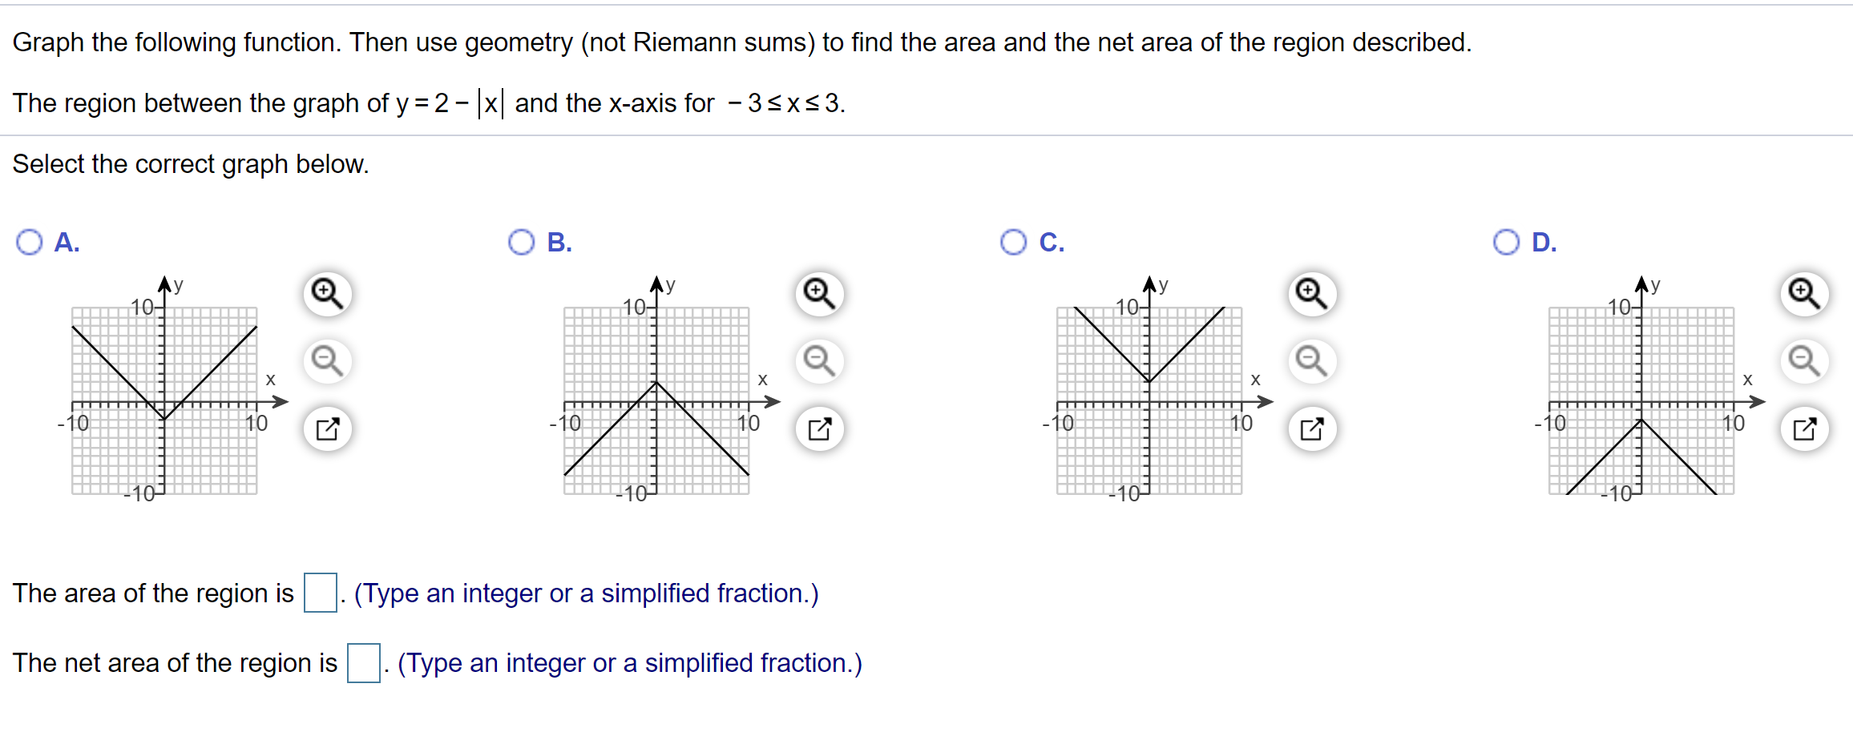Zoom out on graph B

tap(819, 361)
